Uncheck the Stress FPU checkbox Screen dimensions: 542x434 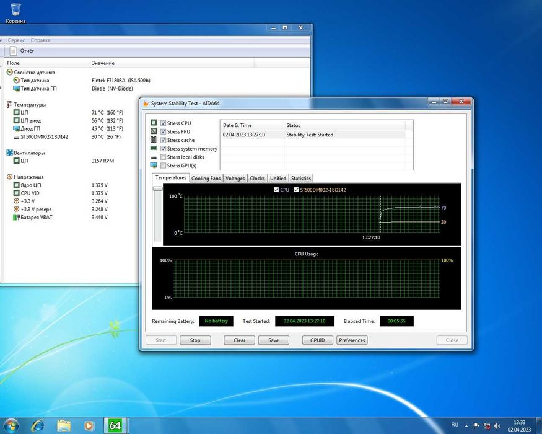point(163,131)
